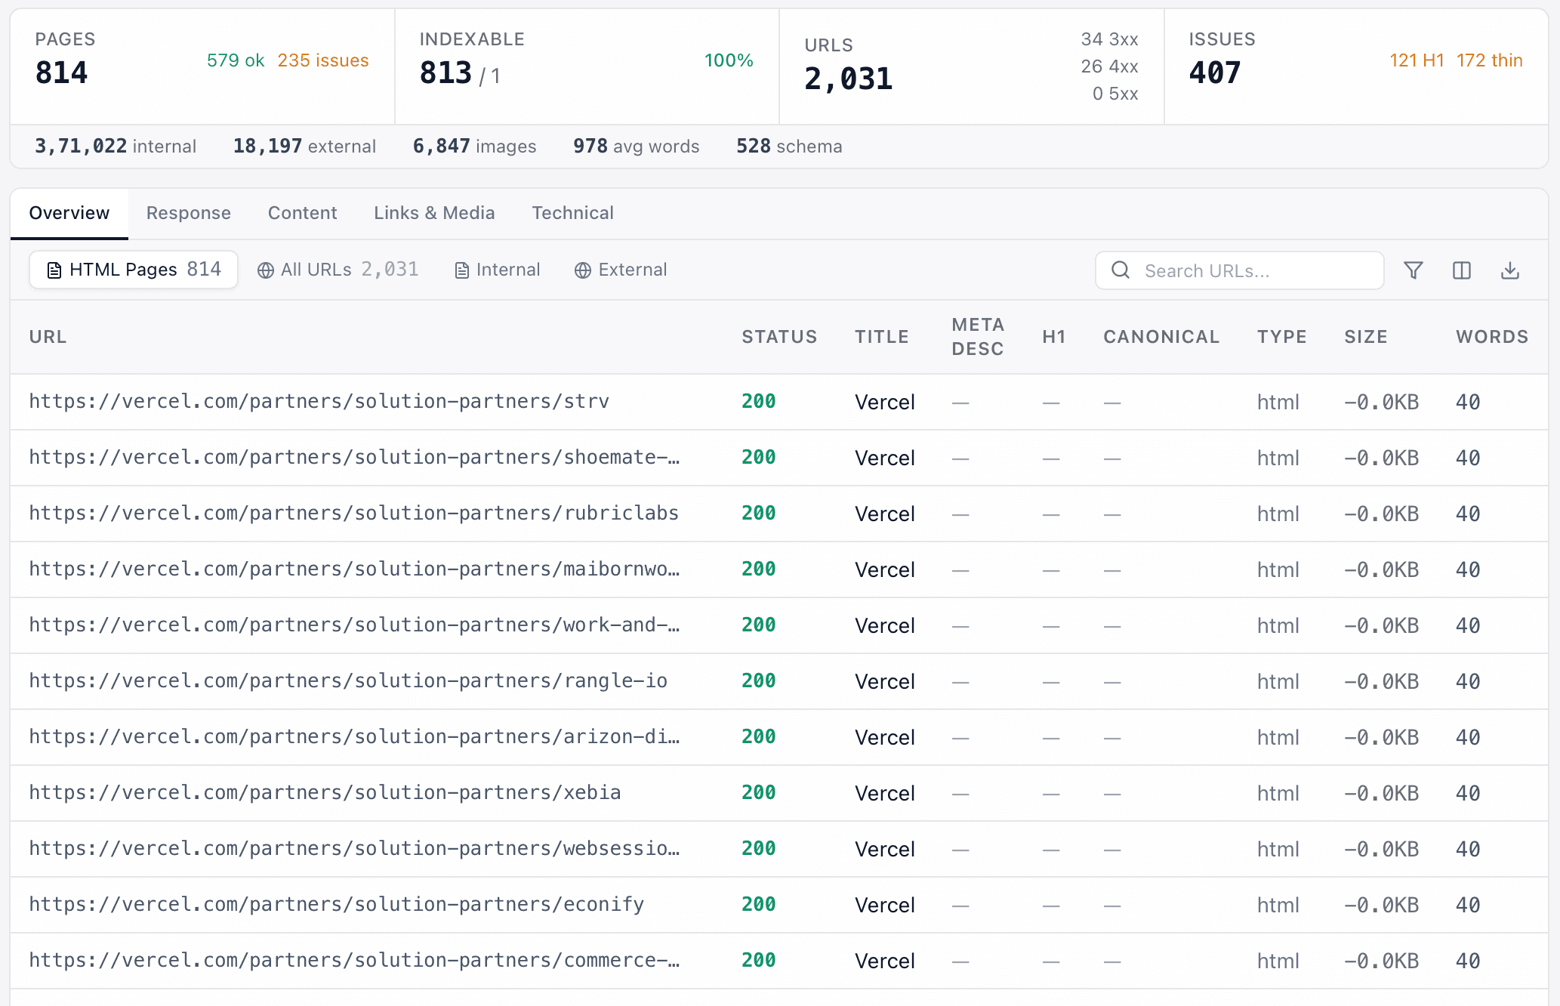Select the HTML Pages document icon
Screen dimensions: 1560x1006
[x=53, y=270]
